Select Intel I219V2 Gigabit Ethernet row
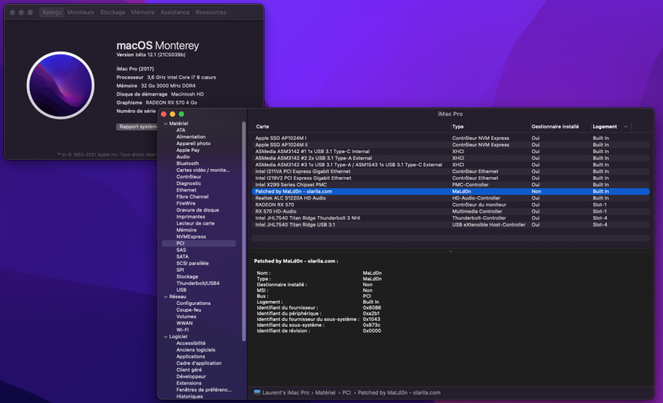 pyautogui.click(x=450, y=178)
